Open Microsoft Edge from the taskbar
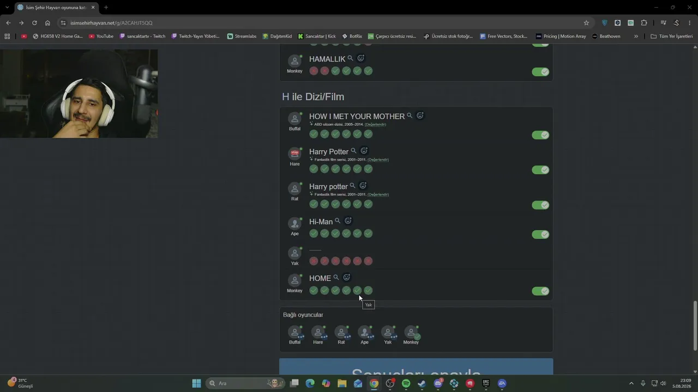 (x=310, y=383)
